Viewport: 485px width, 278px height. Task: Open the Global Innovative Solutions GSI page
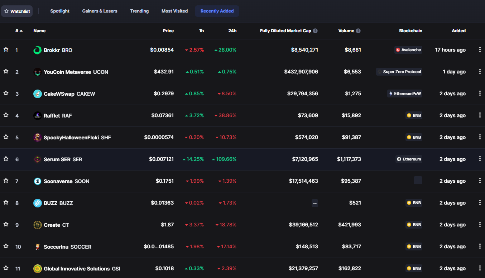point(77,269)
